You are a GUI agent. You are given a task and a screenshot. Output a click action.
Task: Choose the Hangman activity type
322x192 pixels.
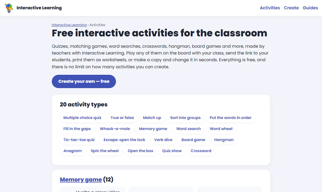click(224, 140)
